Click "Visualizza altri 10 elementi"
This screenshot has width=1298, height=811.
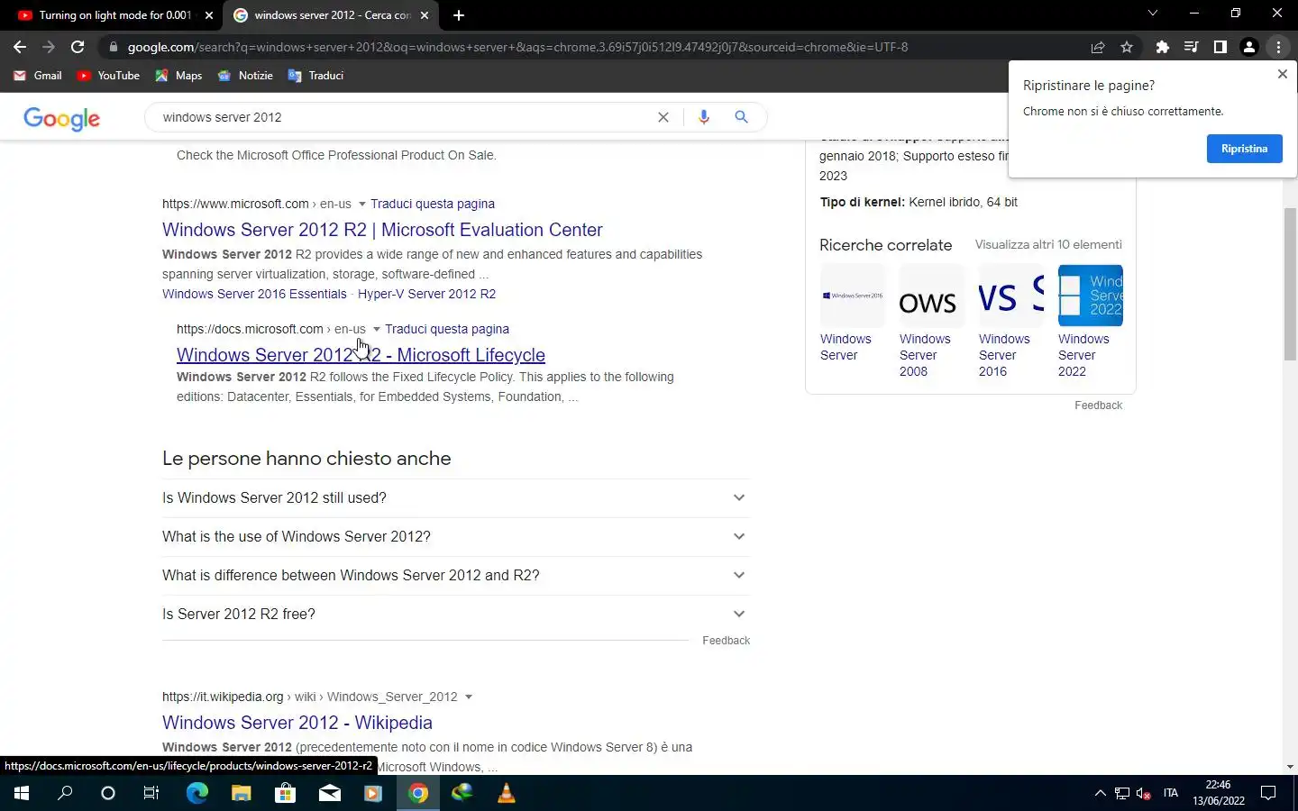(x=1048, y=244)
